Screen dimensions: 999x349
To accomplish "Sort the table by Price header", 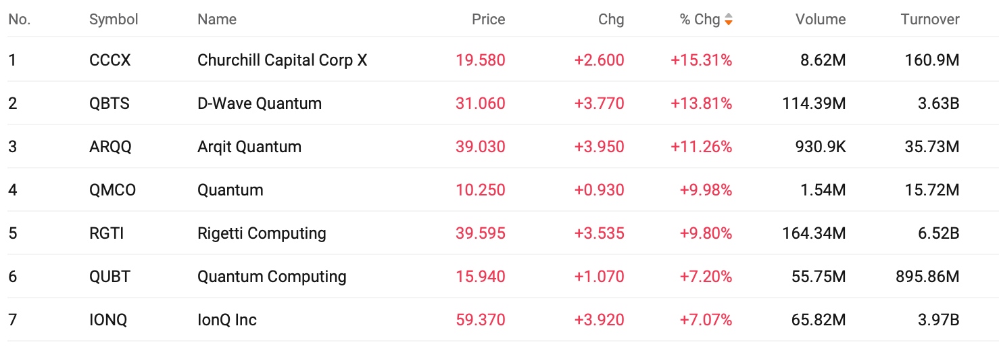I will pyautogui.click(x=488, y=20).
